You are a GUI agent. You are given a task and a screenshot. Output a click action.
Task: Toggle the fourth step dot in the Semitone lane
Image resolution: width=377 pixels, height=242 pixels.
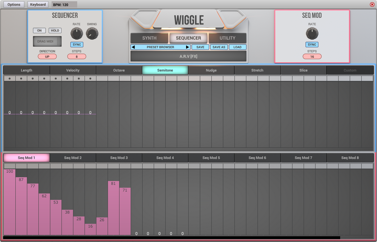click(44, 78)
